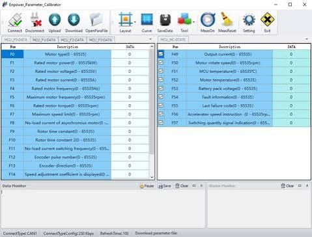Click the application icon in the title bar
The image size is (312, 237).
(x=5, y=5)
